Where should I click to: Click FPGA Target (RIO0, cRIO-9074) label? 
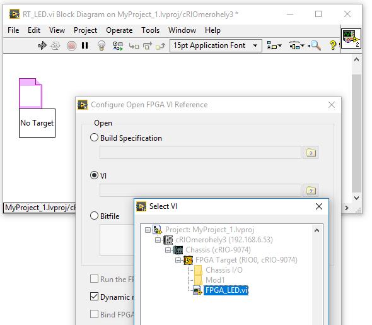click(x=247, y=260)
